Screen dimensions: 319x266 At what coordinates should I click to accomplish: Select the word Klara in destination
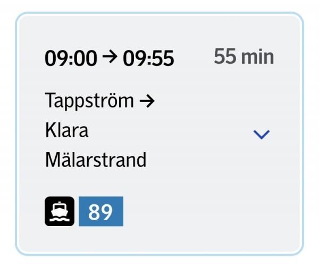coord(67,130)
